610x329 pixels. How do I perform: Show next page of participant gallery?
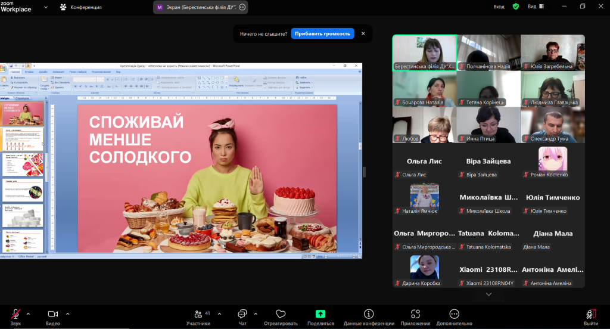[x=488, y=294]
